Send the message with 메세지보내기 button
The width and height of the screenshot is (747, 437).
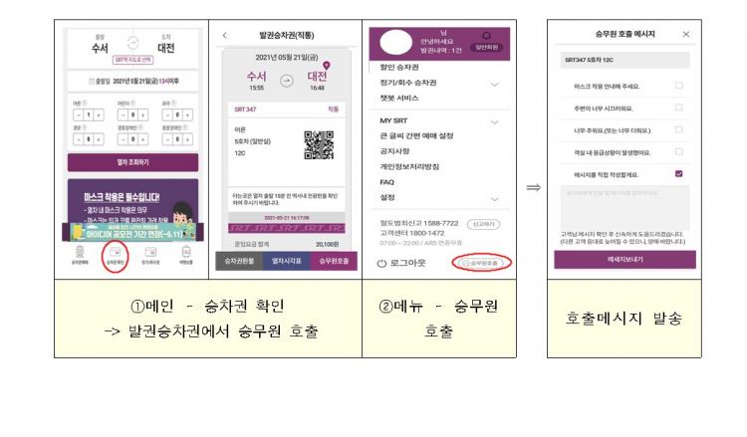click(x=624, y=260)
